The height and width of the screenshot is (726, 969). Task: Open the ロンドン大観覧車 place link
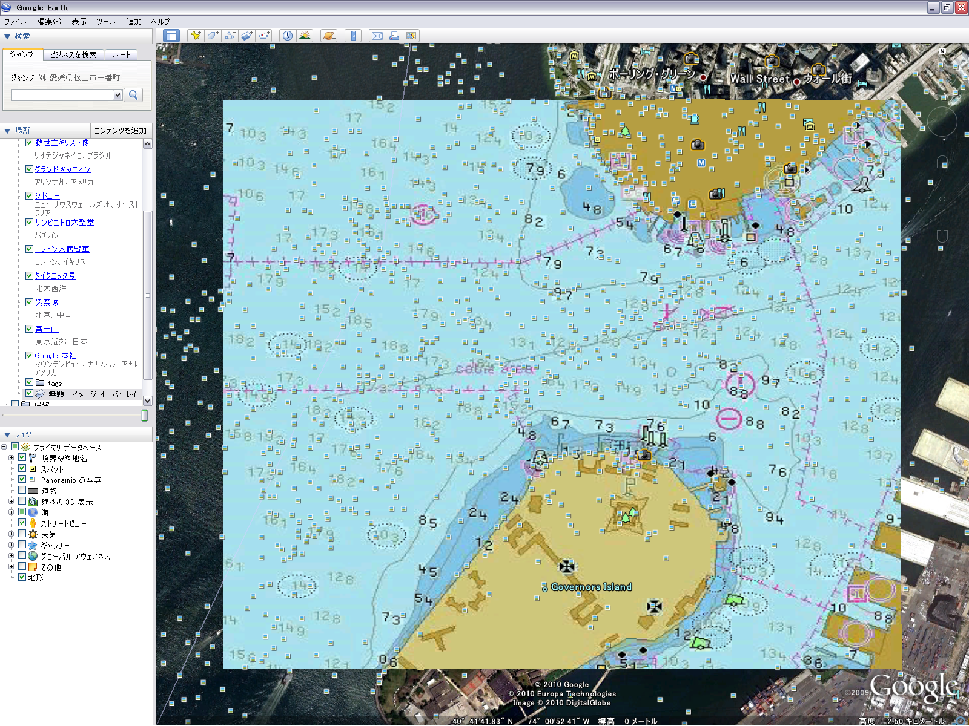[x=62, y=249]
